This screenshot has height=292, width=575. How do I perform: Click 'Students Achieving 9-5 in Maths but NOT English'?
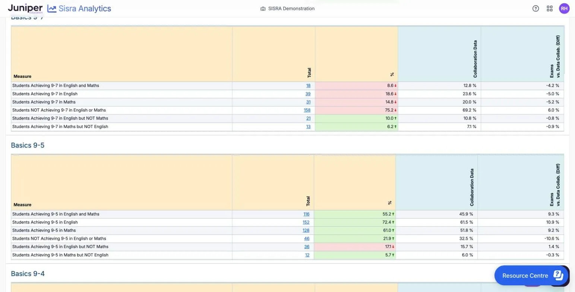click(x=60, y=255)
